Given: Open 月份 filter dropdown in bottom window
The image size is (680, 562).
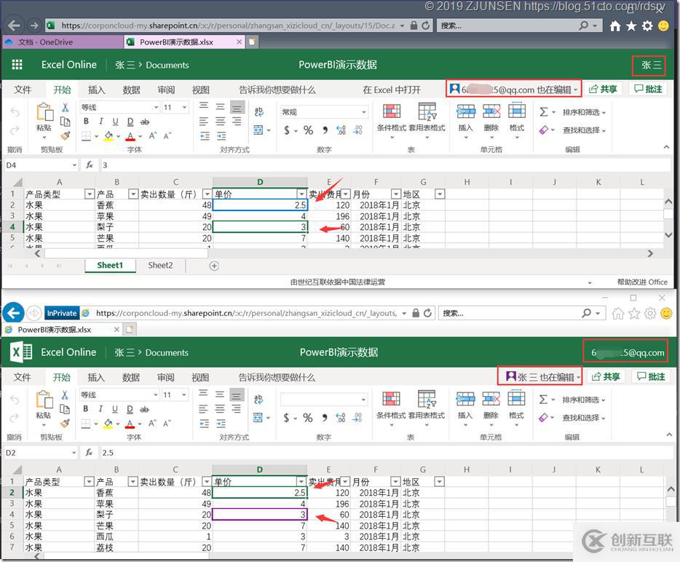Looking at the screenshot, I should pos(395,481).
